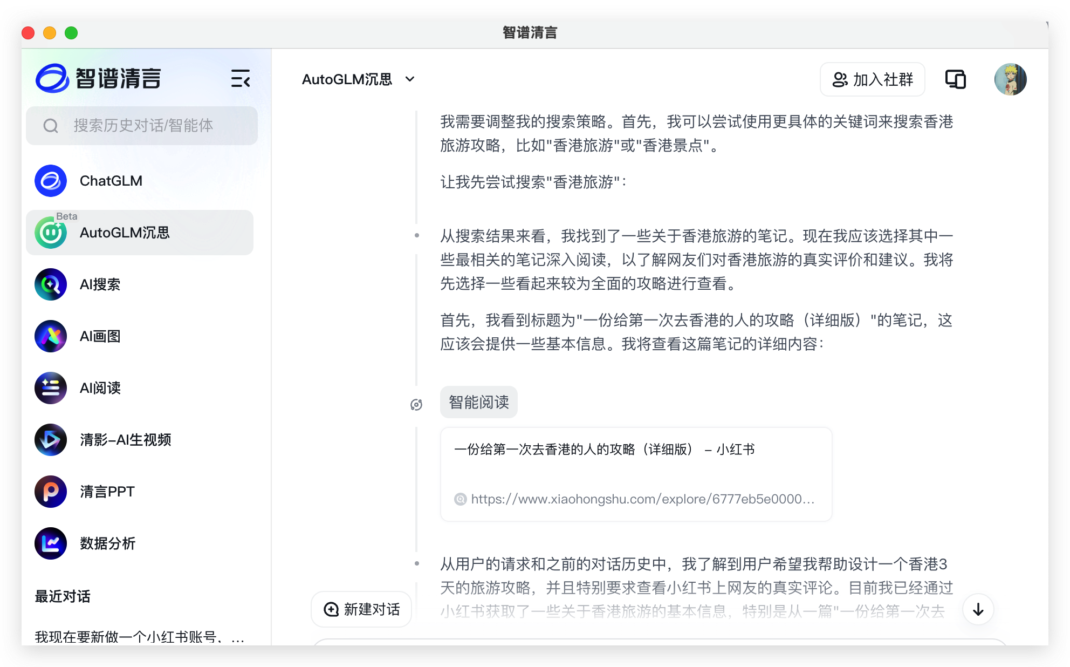Viewport: 1070px width, 667px height.
Task: Open AI搜索 tool
Action: pos(100,284)
